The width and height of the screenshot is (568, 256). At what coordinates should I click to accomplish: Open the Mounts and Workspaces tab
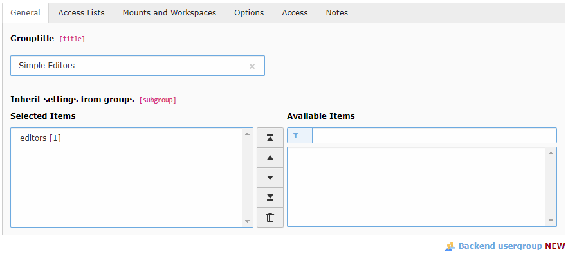click(x=170, y=13)
